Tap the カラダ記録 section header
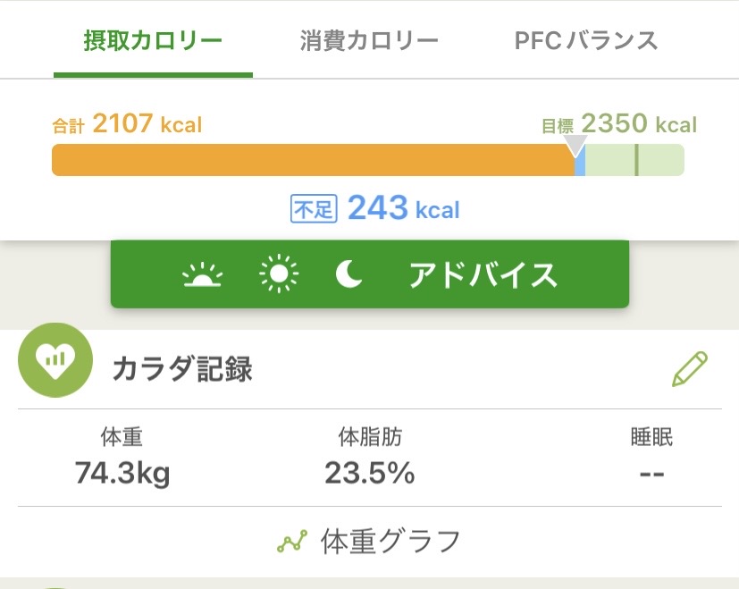This screenshot has height=589, width=739. (182, 369)
